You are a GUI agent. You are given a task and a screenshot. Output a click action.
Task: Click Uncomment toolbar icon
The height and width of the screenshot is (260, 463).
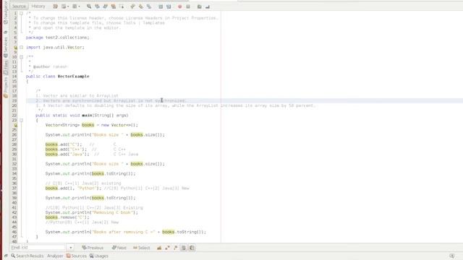click(208, 6)
